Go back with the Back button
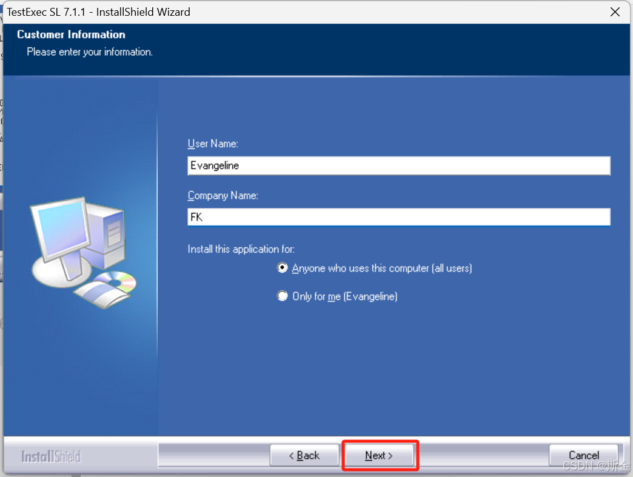This screenshot has width=633, height=477. [x=304, y=456]
